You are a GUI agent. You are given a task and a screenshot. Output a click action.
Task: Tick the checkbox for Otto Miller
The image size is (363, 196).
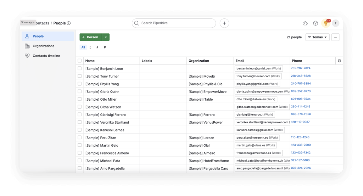[80, 99]
